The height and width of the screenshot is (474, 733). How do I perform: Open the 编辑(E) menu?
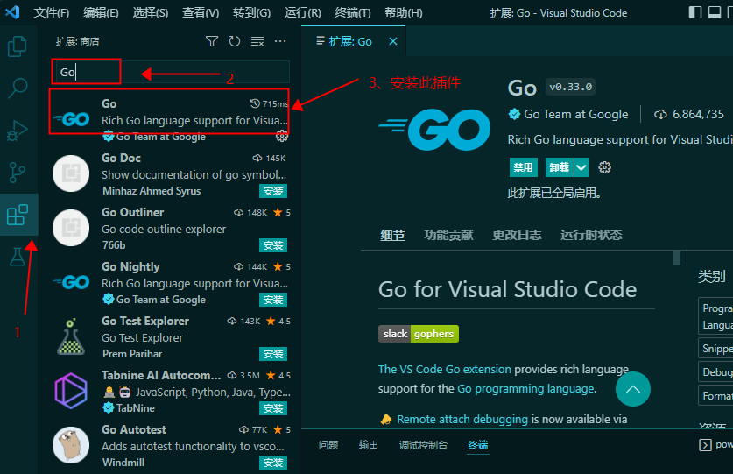pyautogui.click(x=101, y=12)
